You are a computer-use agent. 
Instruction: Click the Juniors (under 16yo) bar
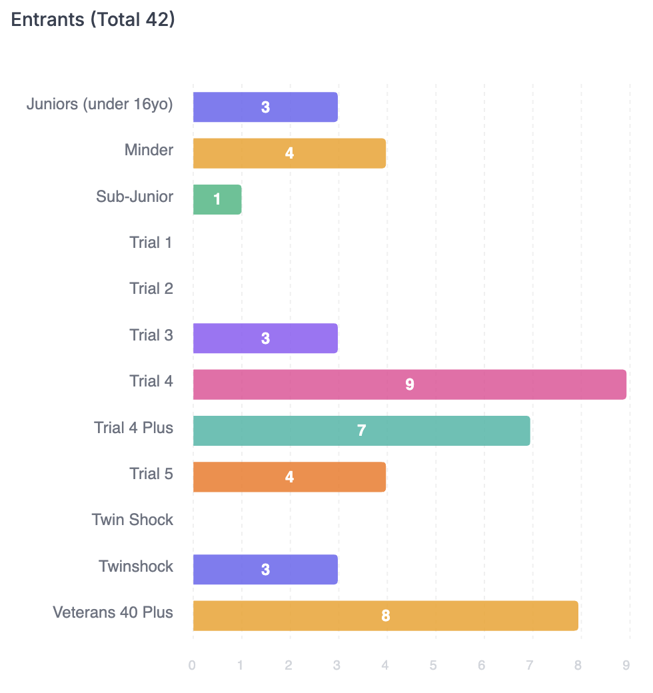(265, 107)
